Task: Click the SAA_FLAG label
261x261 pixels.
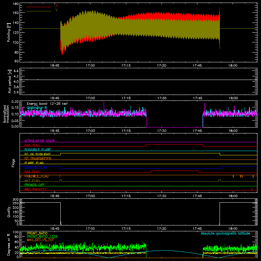Action: (x=32, y=172)
